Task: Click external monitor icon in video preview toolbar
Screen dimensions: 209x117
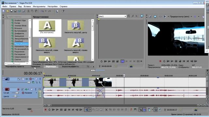Action: click(155, 17)
